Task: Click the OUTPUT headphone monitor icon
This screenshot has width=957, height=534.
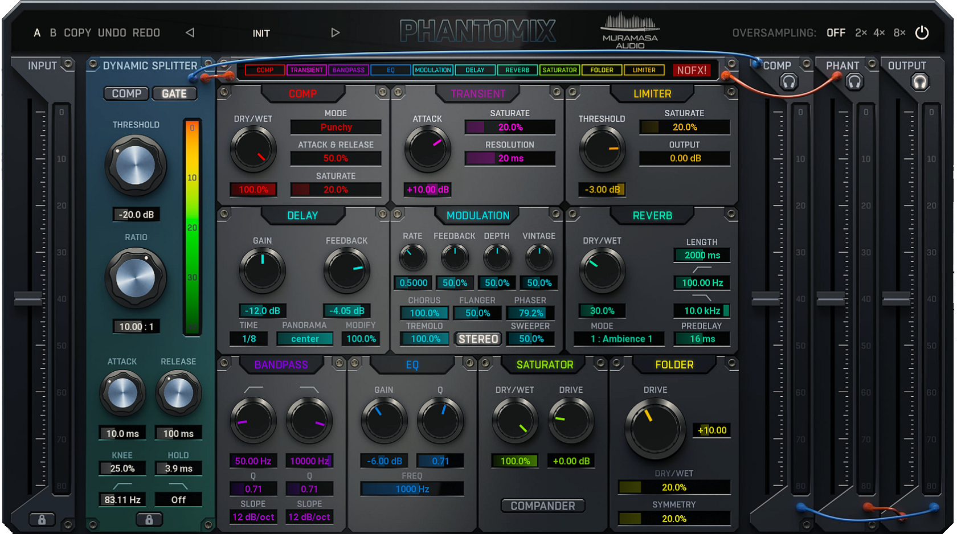Action: click(920, 82)
